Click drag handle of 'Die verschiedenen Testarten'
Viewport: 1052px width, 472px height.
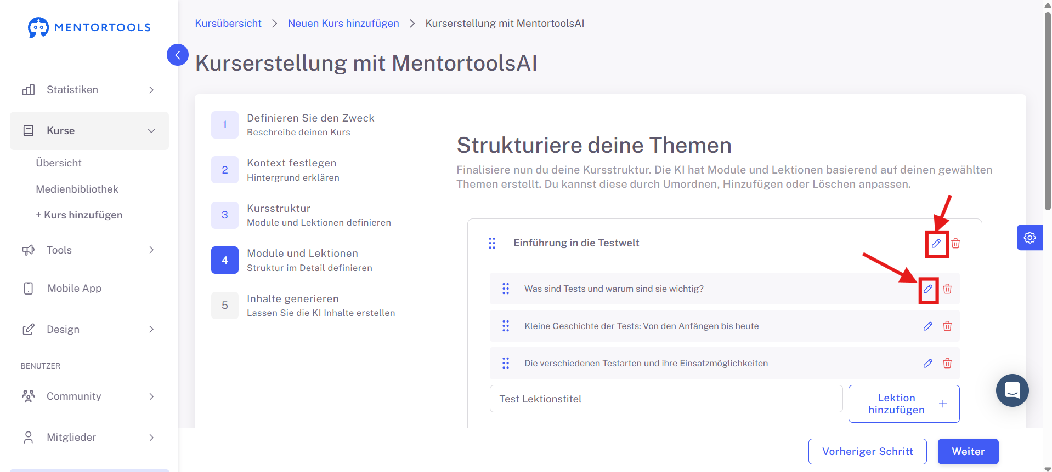pos(506,363)
